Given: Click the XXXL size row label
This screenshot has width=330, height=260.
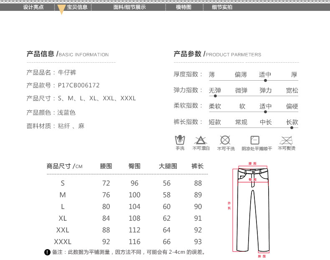Looking at the screenshot, I should (63, 242).
